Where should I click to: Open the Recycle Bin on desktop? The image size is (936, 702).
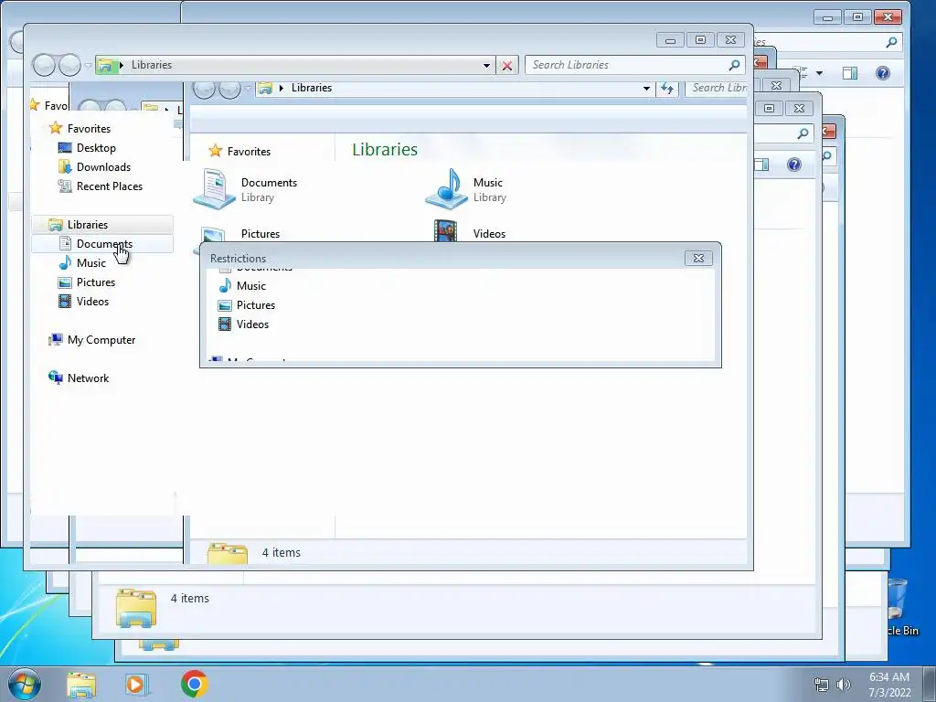(900, 606)
